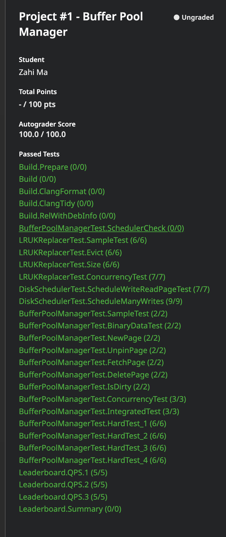Image resolution: width=226 pixels, height=537 pixels.
Task: Click the Ungraded status indicator dot
Action: 176,17
